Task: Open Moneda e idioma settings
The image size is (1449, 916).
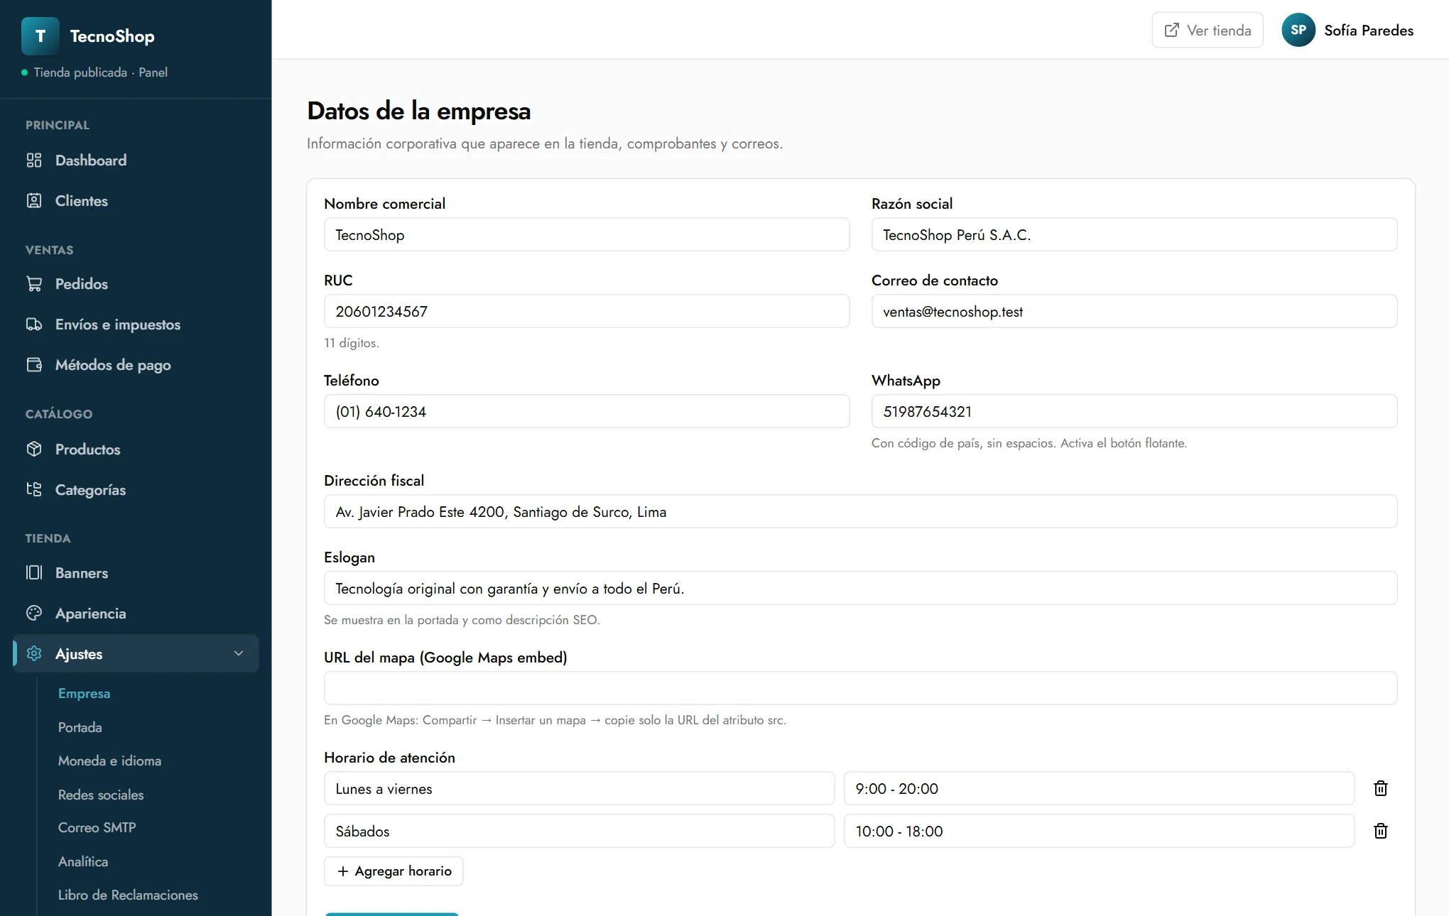Action: (x=109, y=761)
